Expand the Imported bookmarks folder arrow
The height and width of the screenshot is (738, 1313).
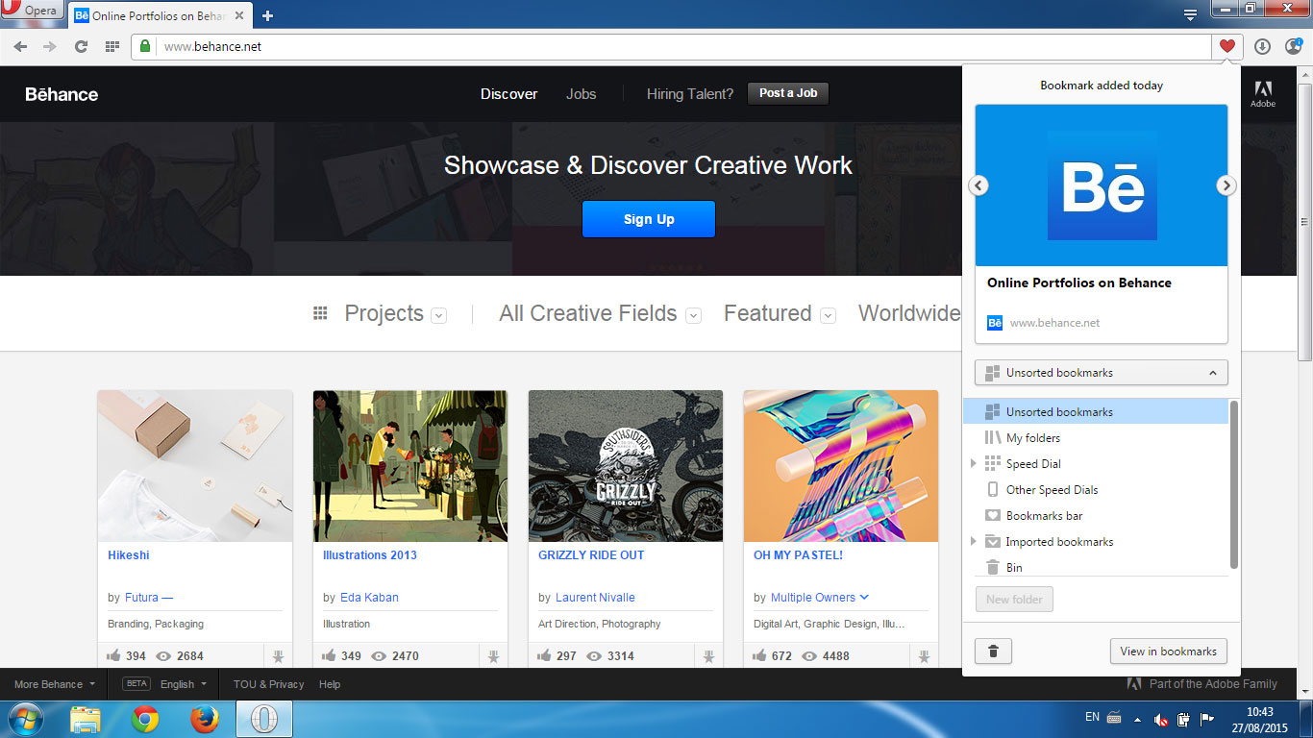(x=973, y=542)
